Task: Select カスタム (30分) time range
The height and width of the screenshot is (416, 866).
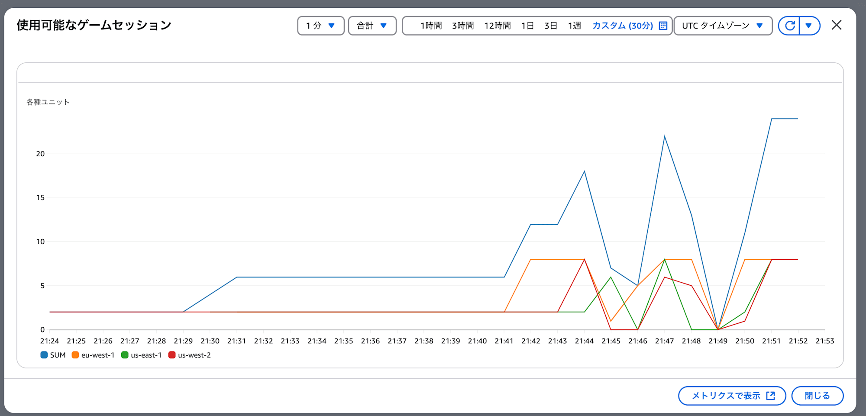Action: 623,26
